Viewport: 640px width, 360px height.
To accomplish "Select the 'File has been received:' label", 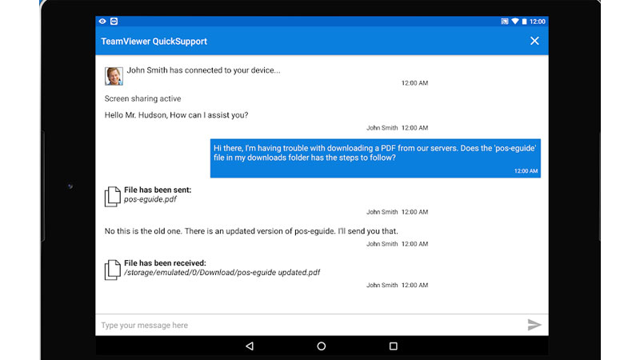I will pyautogui.click(x=165, y=263).
